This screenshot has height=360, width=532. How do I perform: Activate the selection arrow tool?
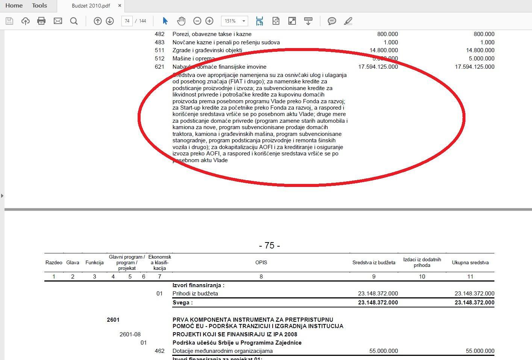click(x=165, y=21)
